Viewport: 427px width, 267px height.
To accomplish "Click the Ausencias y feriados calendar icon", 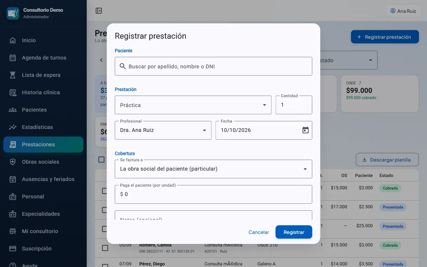I will tap(13, 179).
